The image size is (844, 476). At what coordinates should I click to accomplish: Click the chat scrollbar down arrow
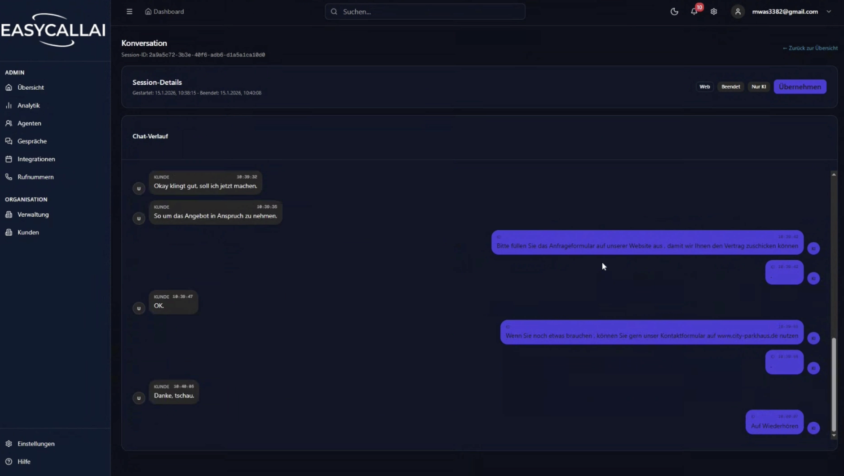(x=834, y=435)
